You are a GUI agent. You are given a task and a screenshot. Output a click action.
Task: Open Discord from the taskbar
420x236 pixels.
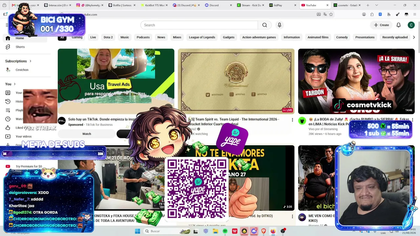(x=254, y=231)
